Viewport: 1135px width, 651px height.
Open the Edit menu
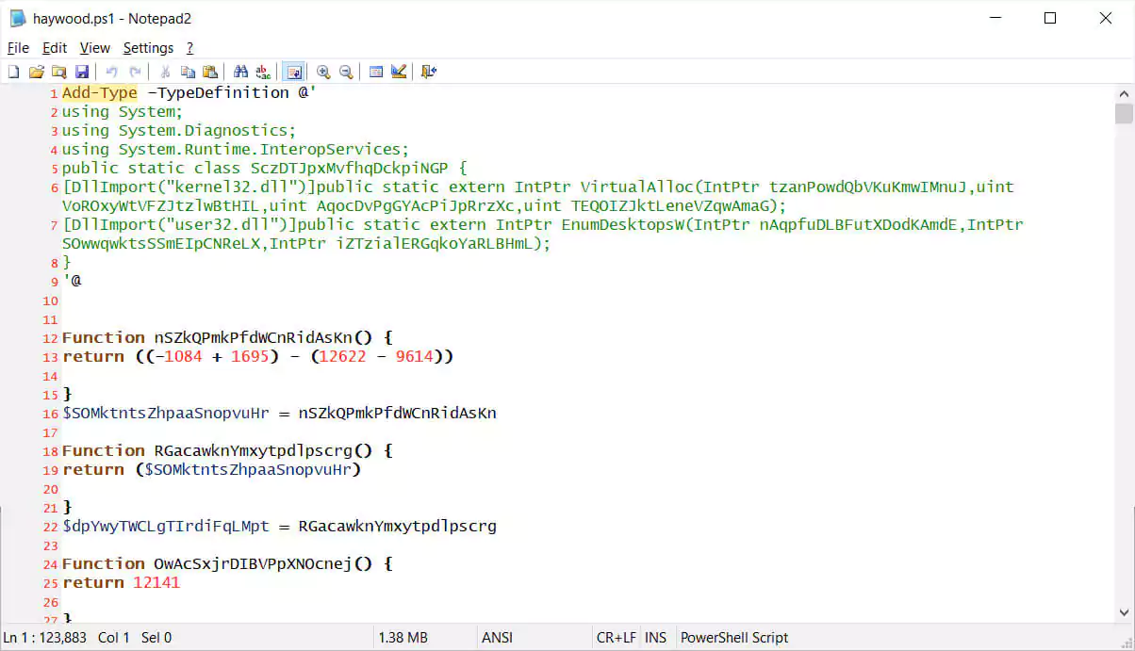(x=55, y=48)
